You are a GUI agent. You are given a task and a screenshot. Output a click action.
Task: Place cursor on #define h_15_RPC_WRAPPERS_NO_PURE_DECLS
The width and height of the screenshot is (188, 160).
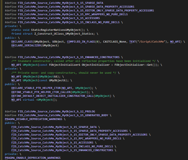[66, 14]
